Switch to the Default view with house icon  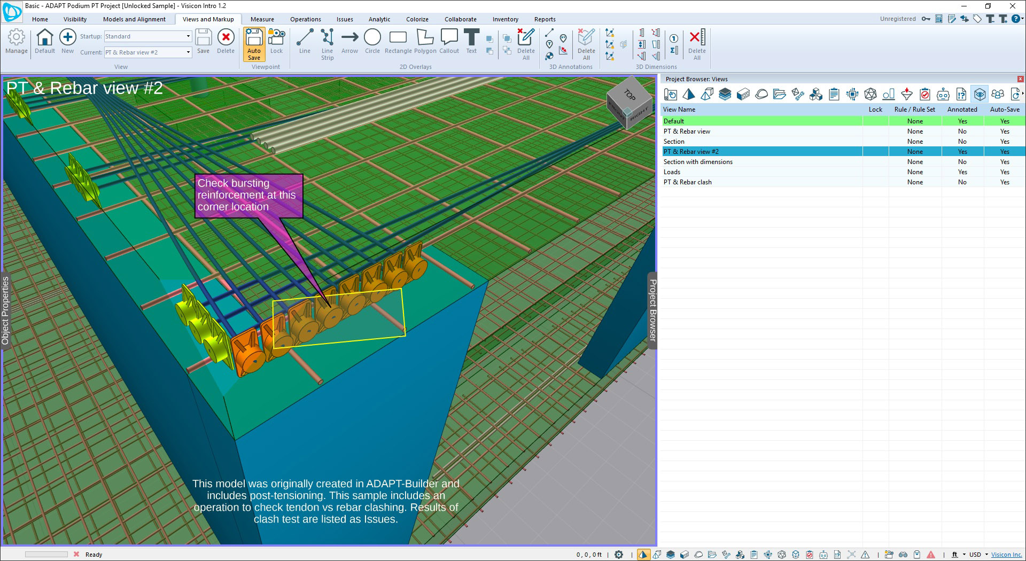[45, 41]
